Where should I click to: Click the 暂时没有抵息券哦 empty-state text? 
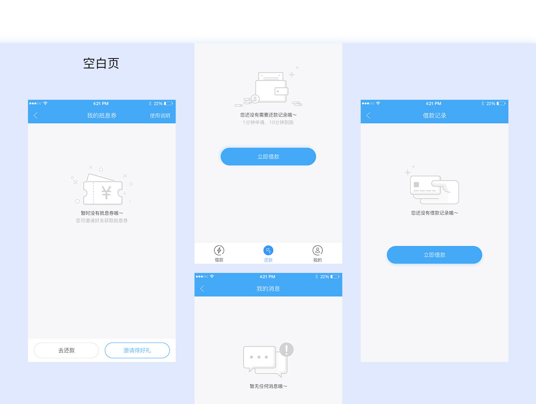pyautogui.click(x=102, y=213)
